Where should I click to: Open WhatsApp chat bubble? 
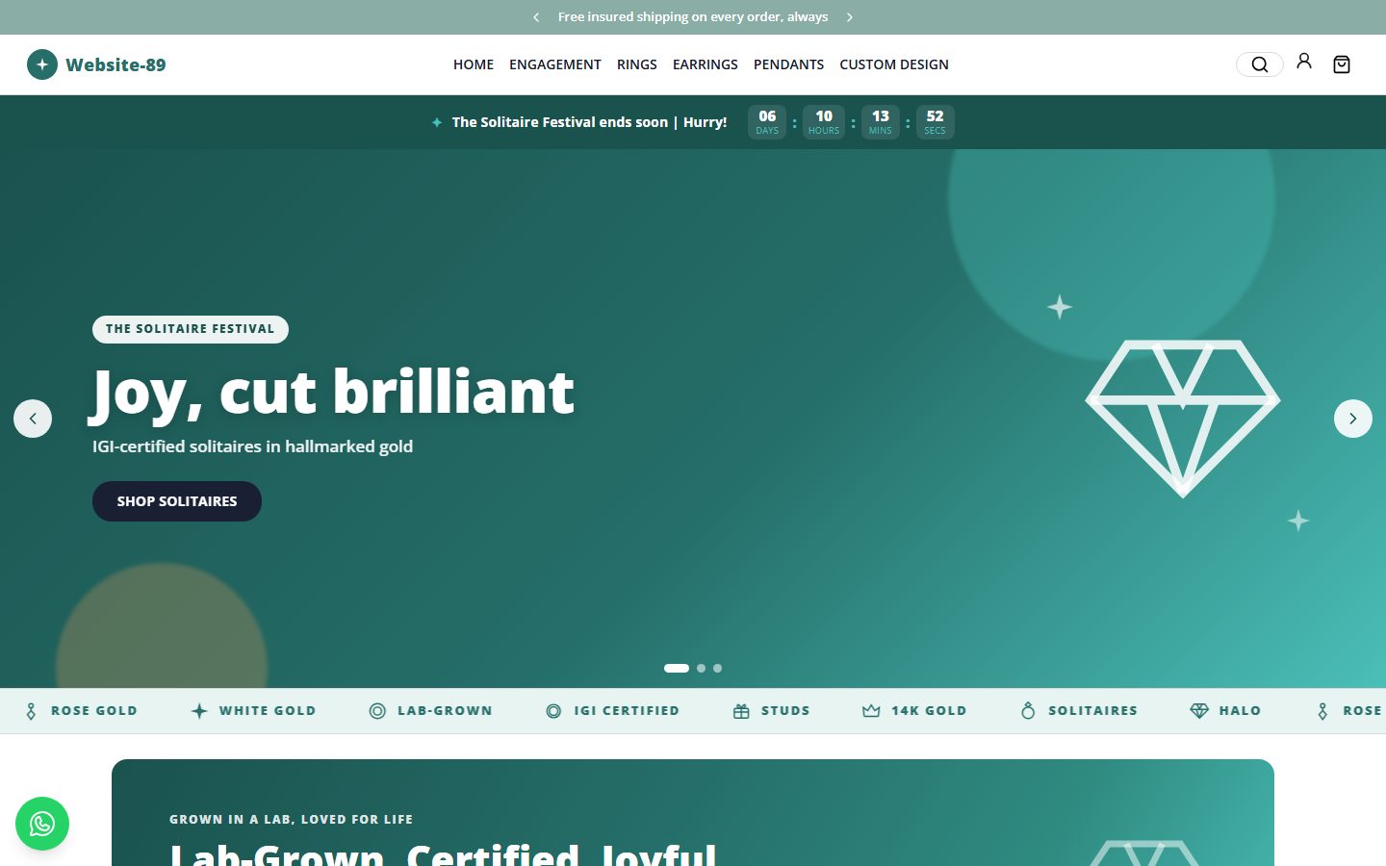click(x=42, y=824)
